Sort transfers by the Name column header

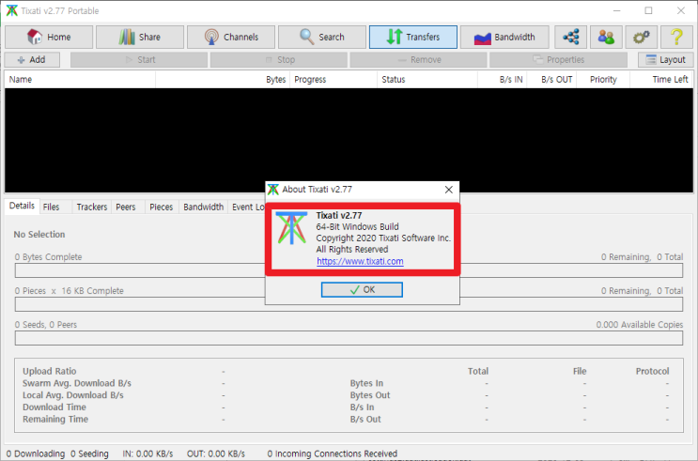pos(21,80)
